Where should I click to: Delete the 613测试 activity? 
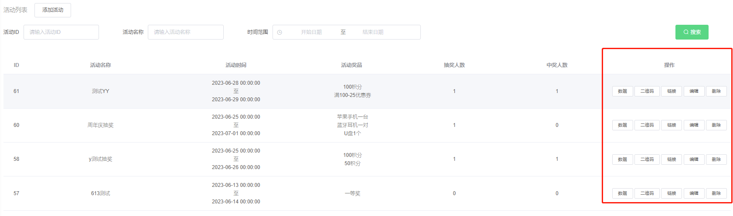716,193
